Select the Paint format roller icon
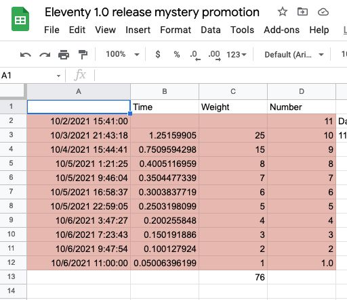 coord(83,55)
